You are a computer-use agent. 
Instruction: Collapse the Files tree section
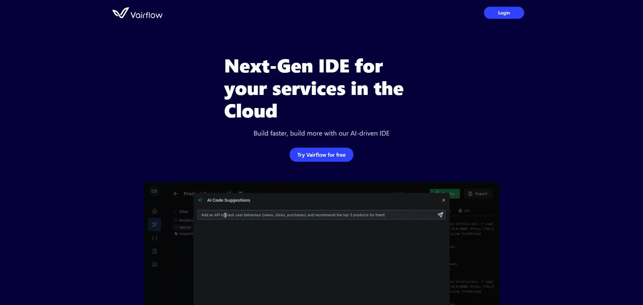(x=175, y=212)
